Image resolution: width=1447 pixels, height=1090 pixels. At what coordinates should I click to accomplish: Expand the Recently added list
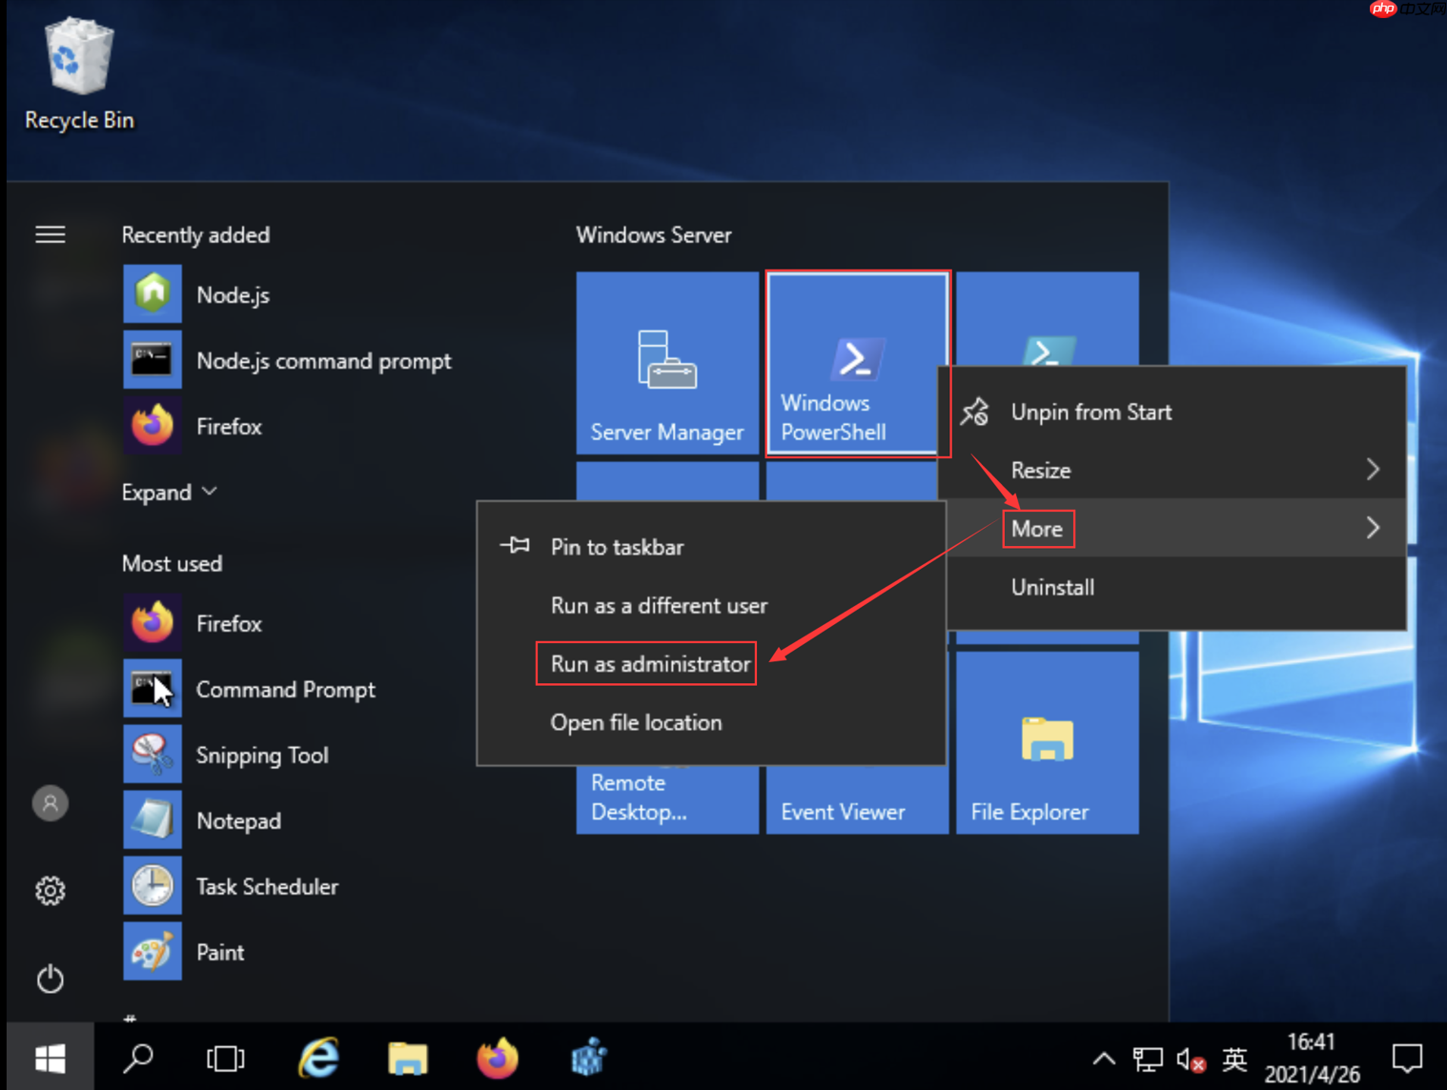169,493
